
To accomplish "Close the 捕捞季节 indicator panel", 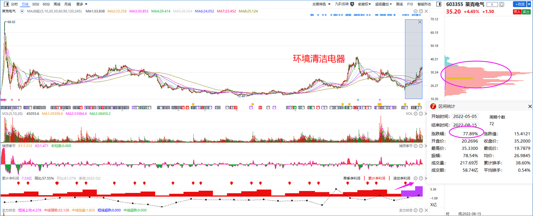I will tap(426, 145).
